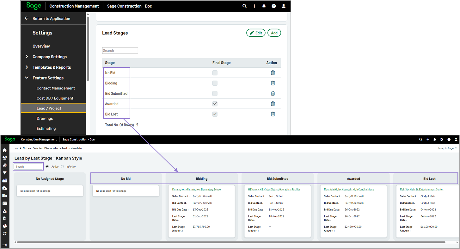The width and height of the screenshot is (460, 249).
Task: Click the Final Stage column header
Action: [221, 63]
